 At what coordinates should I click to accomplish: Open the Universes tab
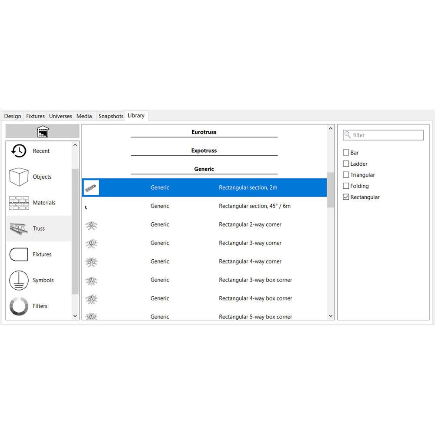point(60,116)
